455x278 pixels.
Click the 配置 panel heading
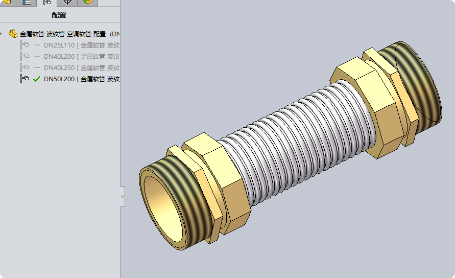pyautogui.click(x=59, y=15)
